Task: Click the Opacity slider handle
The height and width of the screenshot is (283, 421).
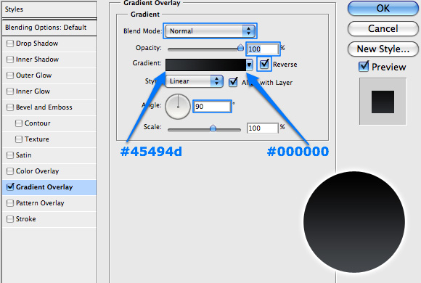Action: point(240,47)
